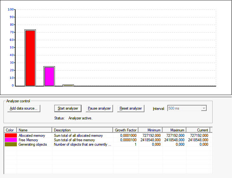232x178 pixels.
Task: Click Free Memory Current value 2418548,000
Action: click(198, 140)
